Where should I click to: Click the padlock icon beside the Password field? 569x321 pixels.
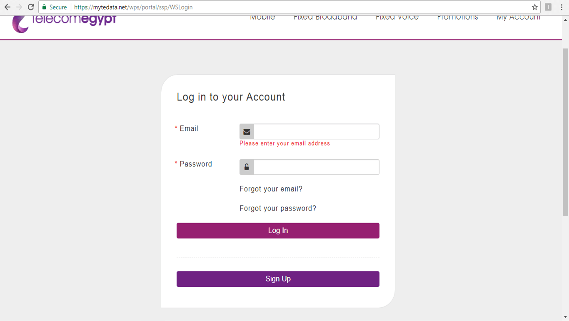coord(247,167)
